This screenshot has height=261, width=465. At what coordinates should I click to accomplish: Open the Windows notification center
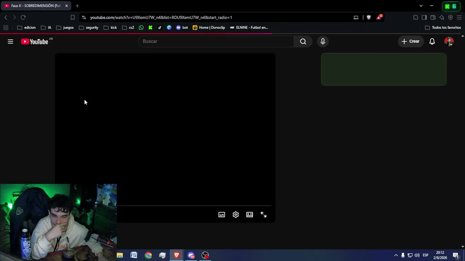tap(456, 255)
